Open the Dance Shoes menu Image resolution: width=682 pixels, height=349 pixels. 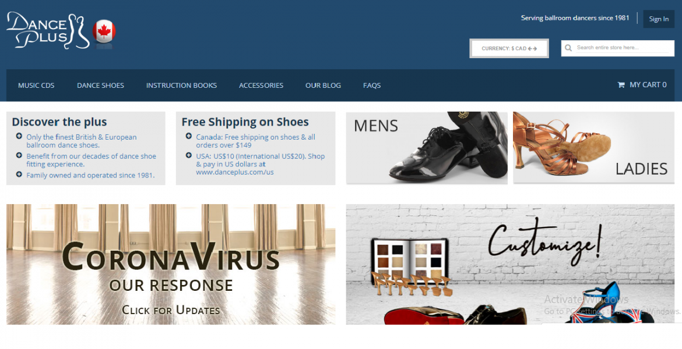(100, 86)
